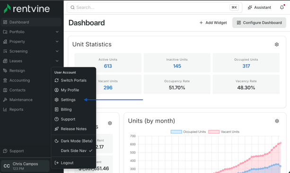Screen dimensions: 290x173
Task: Click the Rentsign pen icon
Action: tap(5, 71)
